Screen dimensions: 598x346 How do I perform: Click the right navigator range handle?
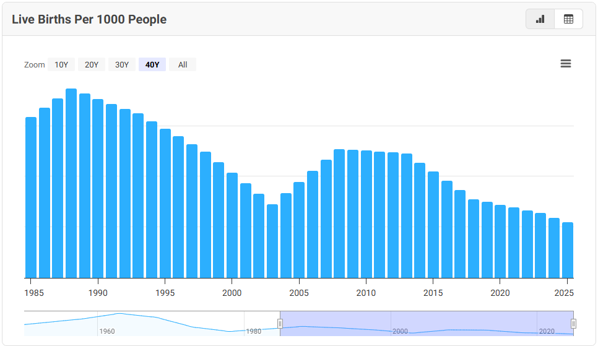(573, 324)
